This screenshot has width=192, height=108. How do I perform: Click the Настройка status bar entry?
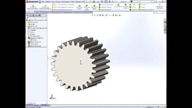click(150, 107)
